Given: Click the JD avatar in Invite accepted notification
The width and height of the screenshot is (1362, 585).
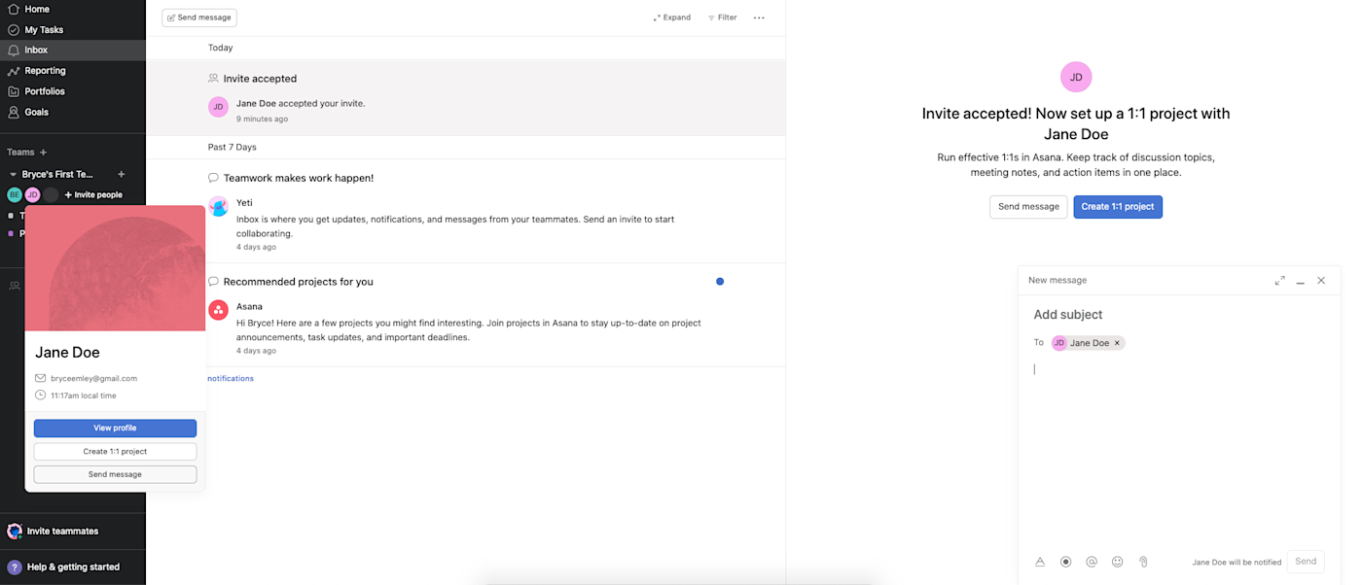Looking at the screenshot, I should coord(218,107).
